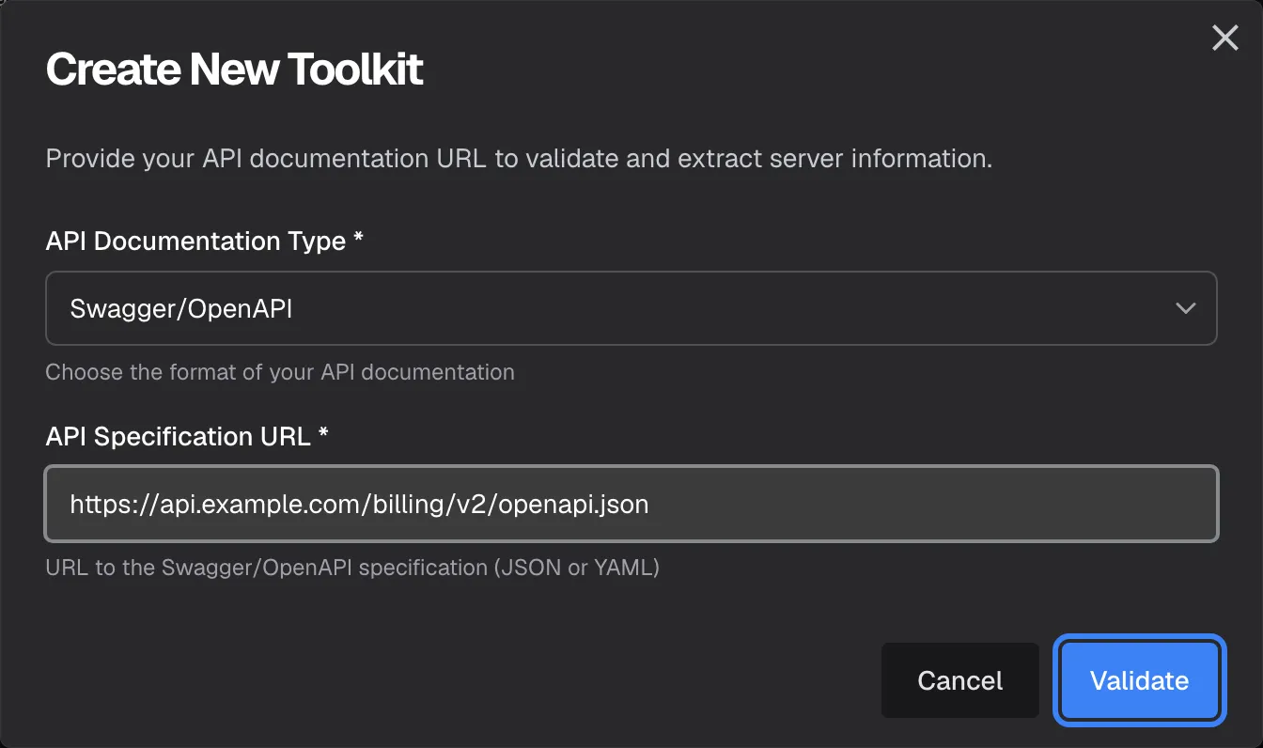
Task: Click the 'API Documentation Type' label
Action: click(x=205, y=242)
